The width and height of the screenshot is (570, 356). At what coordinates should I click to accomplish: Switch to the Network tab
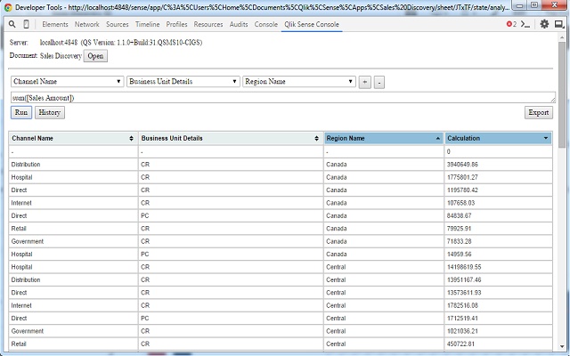click(x=87, y=24)
